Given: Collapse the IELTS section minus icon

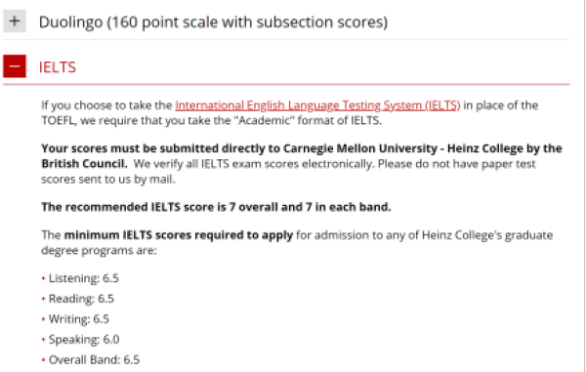Looking at the screenshot, I should [x=15, y=66].
